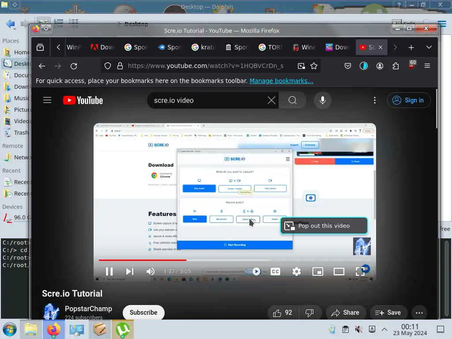Open the taskbar clock and date
Viewport: 452px width, 339px height.
[x=410, y=329]
